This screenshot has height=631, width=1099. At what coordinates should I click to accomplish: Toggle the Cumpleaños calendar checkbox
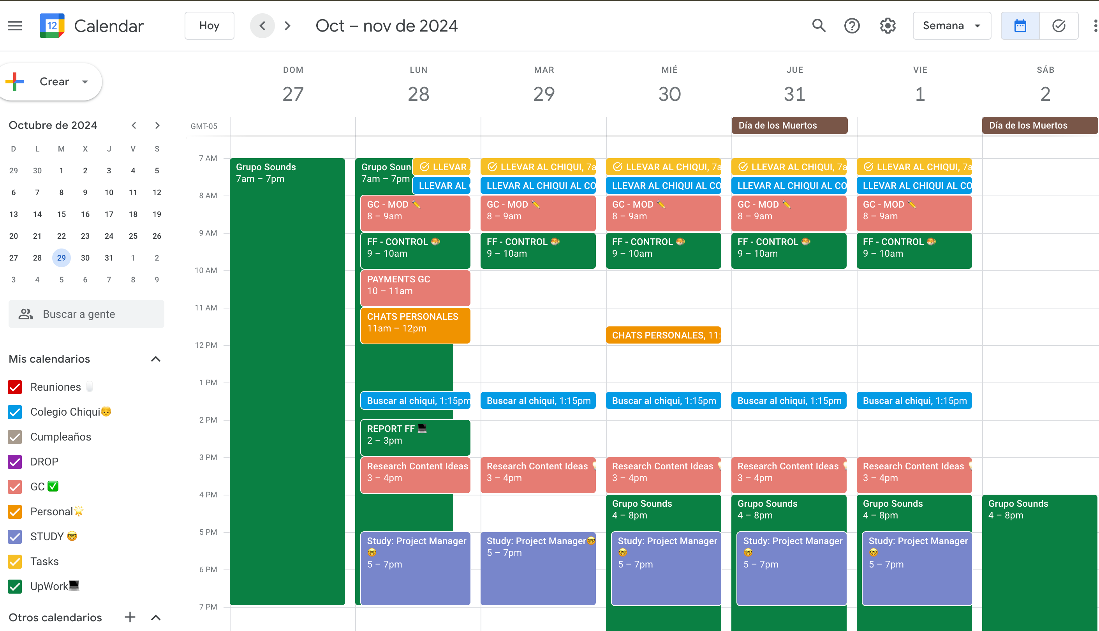point(15,437)
